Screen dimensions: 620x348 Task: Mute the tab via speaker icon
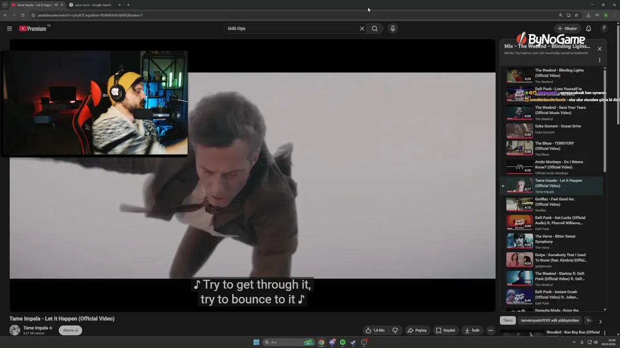click(56, 5)
